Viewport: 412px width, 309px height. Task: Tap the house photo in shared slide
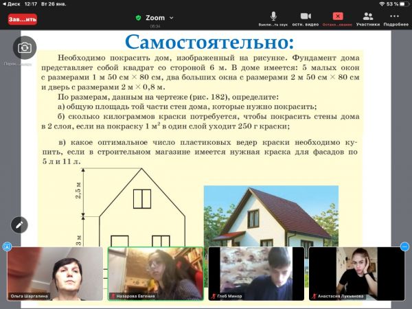271,216
